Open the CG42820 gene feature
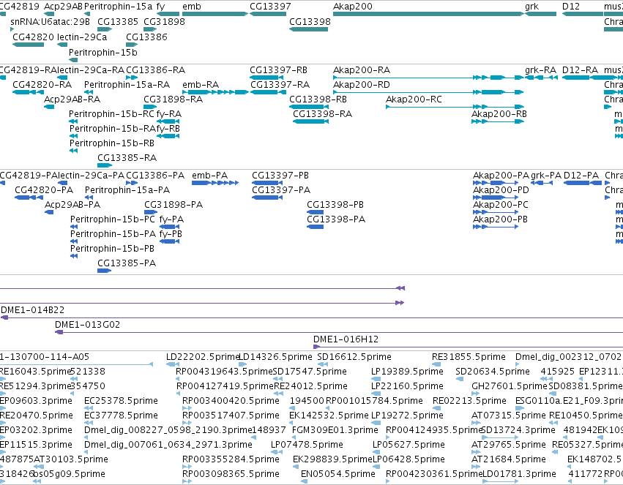Image resolution: width=623 pixels, height=485 pixels. point(29,45)
